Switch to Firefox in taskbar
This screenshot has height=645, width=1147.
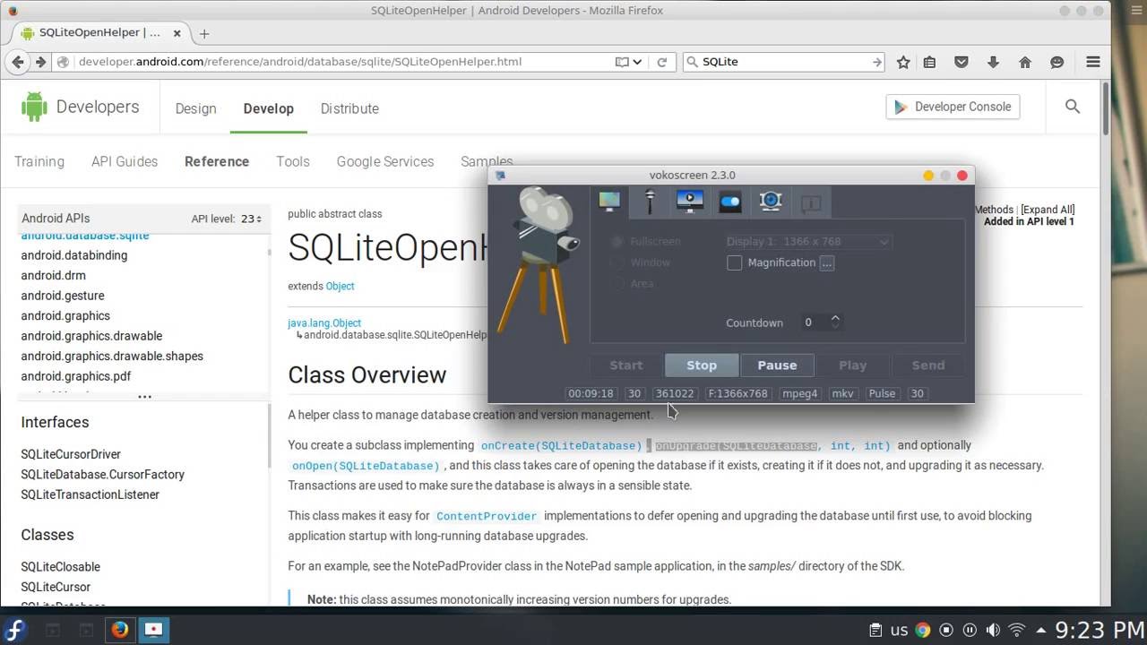point(119,630)
